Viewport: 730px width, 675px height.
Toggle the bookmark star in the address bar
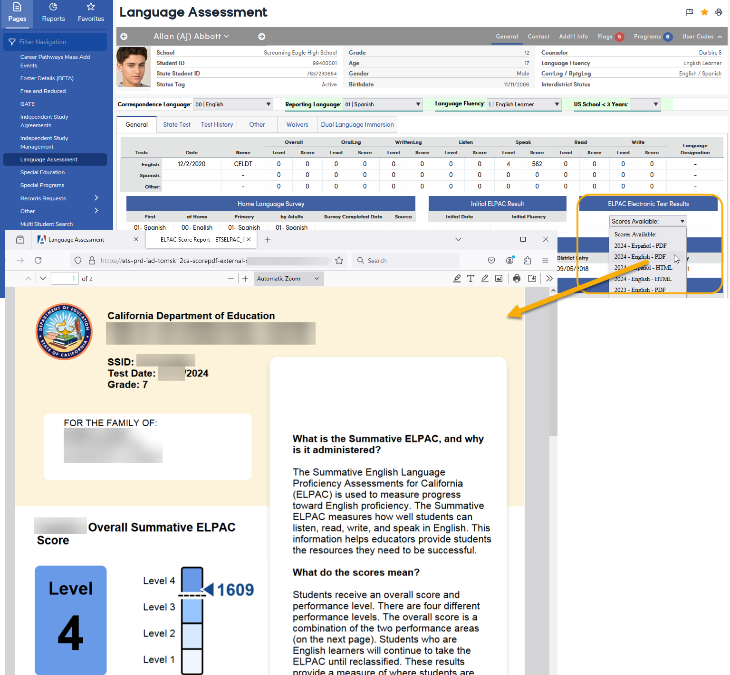coord(339,260)
